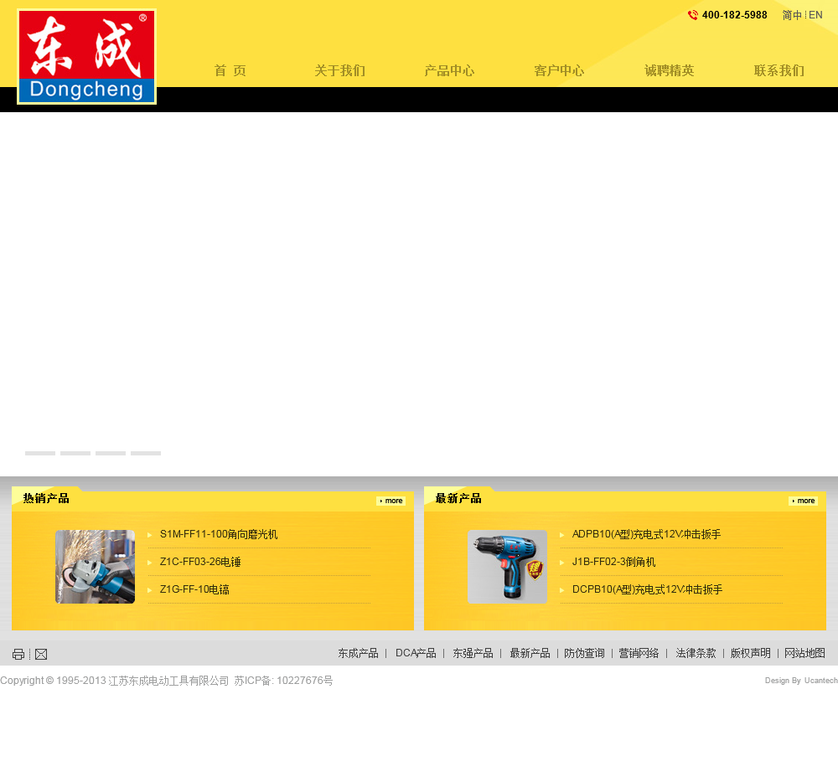Open the 联系我们 menu item

779,70
